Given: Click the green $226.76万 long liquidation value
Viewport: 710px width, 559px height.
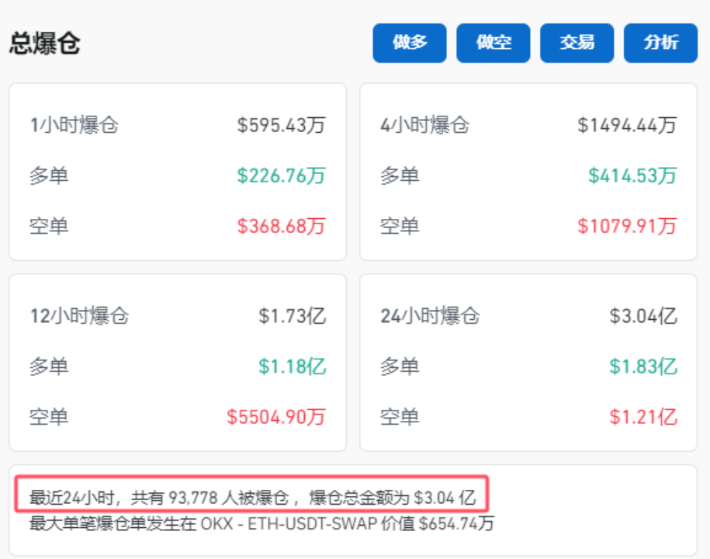Looking at the screenshot, I should click(x=283, y=175).
